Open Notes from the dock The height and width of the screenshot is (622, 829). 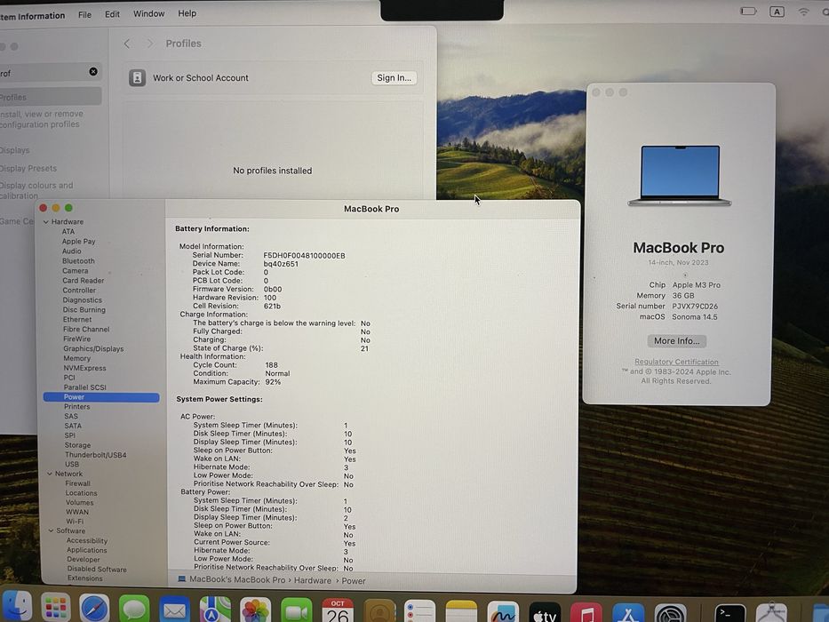pos(461,612)
